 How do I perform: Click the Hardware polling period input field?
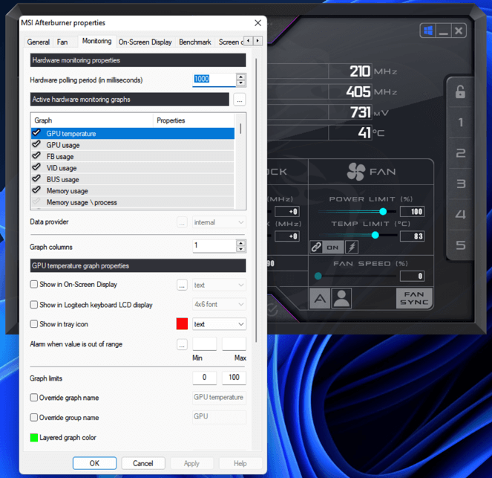pos(214,80)
